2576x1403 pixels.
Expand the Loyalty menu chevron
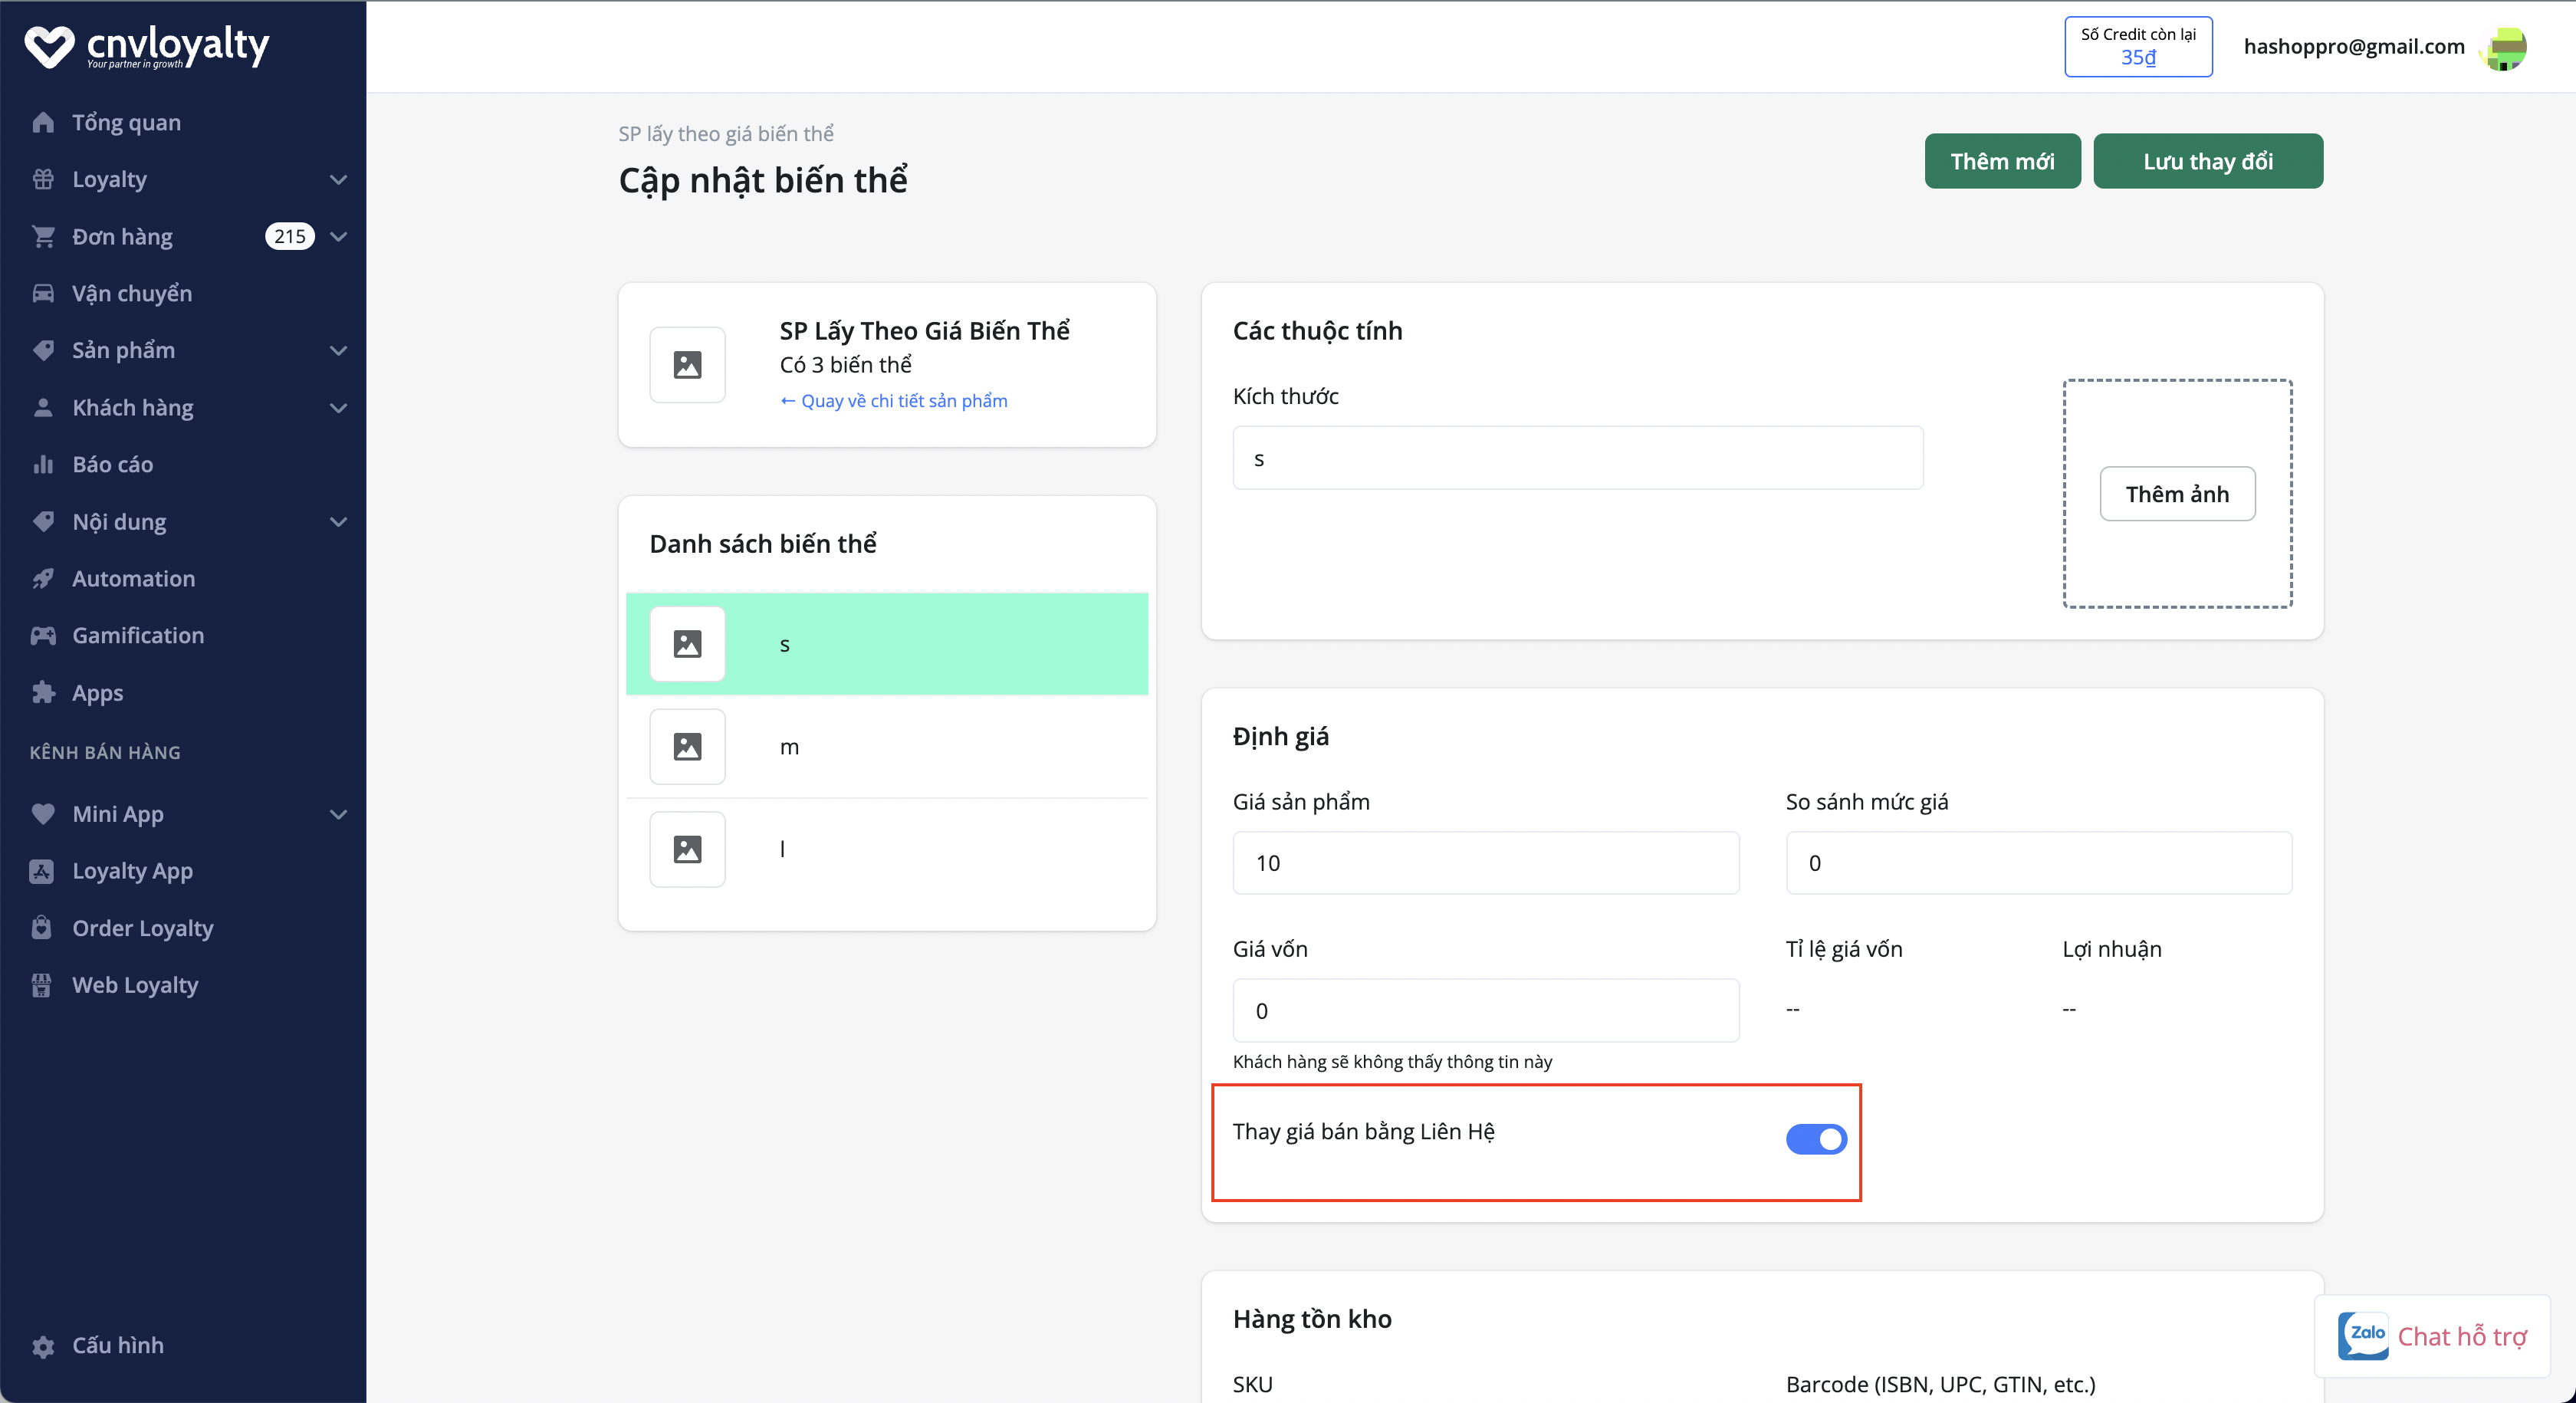pyautogui.click(x=339, y=180)
